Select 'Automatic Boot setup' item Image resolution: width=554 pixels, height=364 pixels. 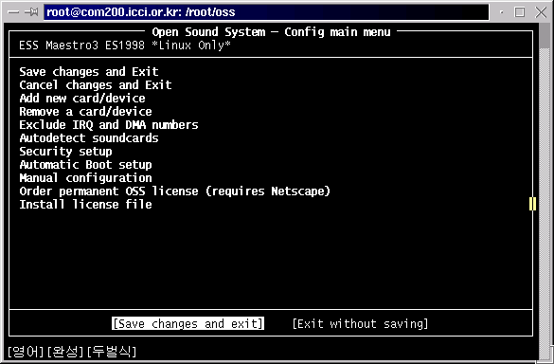tap(85, 165)
